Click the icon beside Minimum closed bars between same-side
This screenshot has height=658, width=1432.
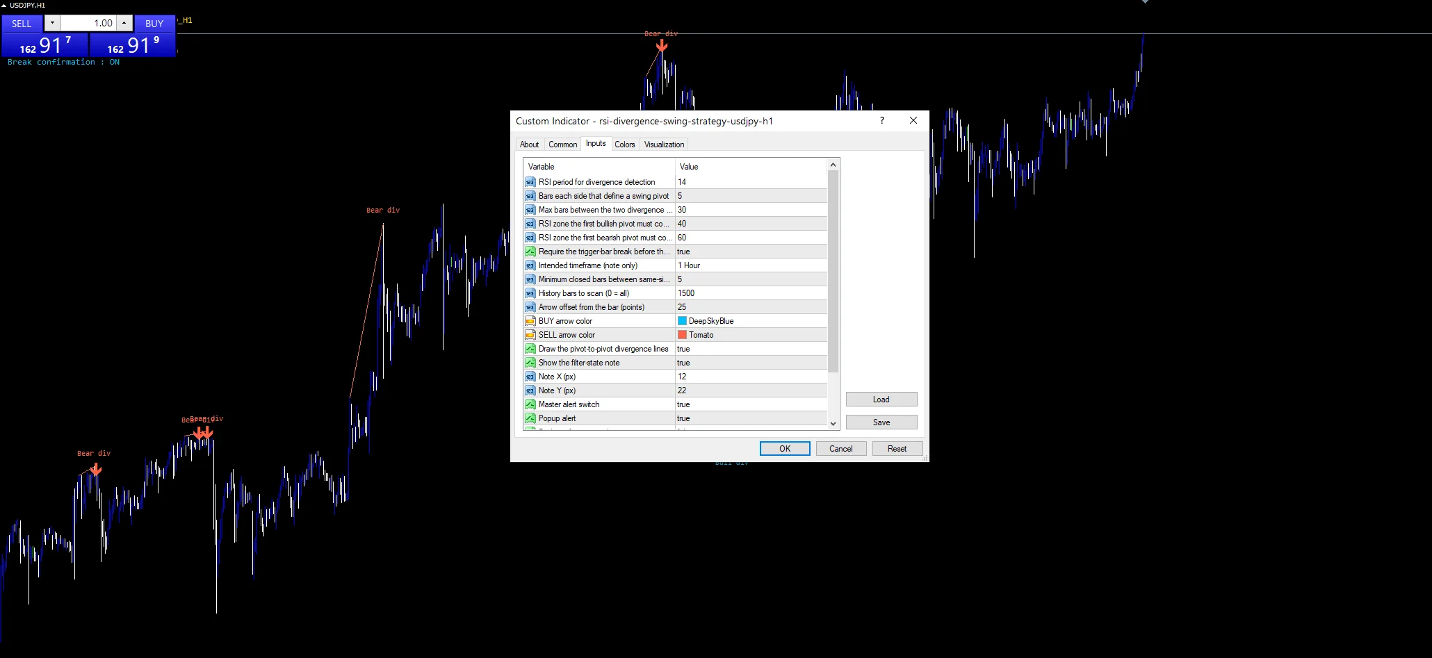click(x=530, y=279)
